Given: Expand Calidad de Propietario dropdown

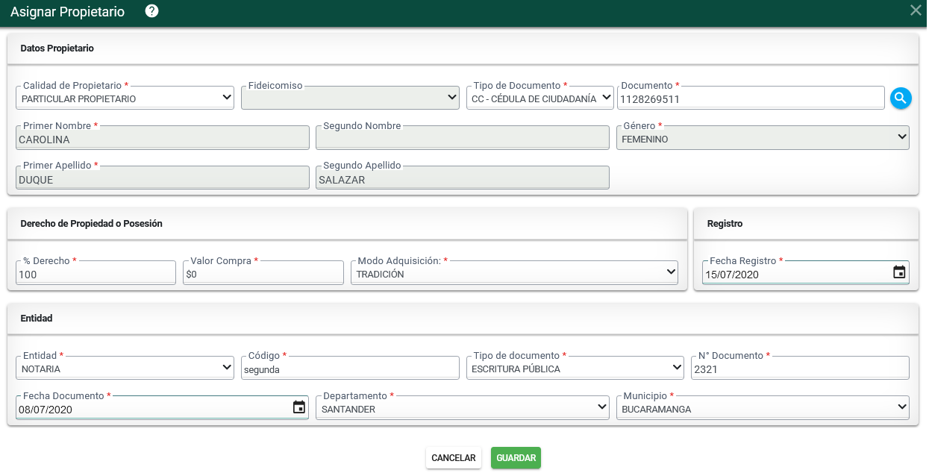Looking at the screenshot, I should [x=125, y=98].
